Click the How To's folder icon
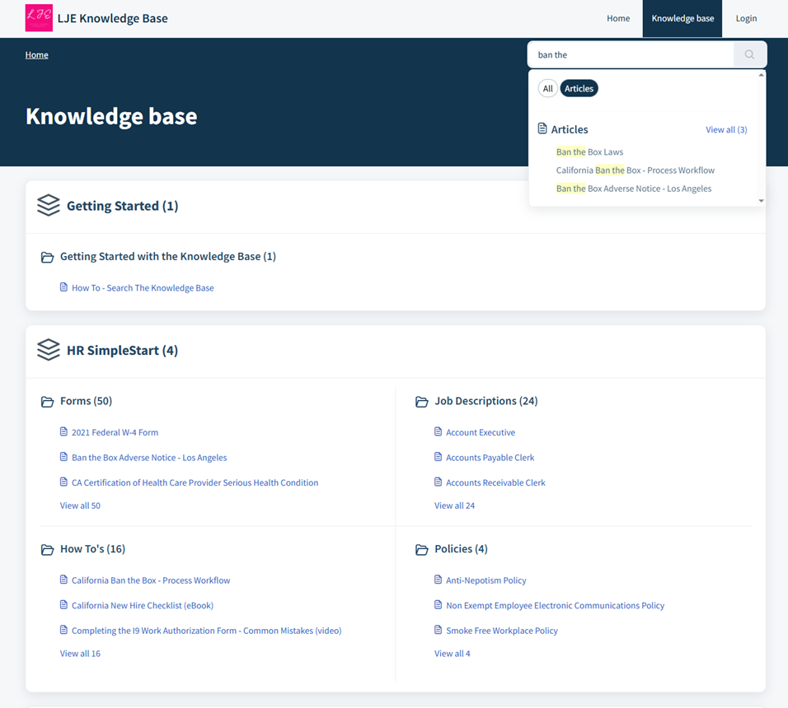 click(x=47, y=549)
